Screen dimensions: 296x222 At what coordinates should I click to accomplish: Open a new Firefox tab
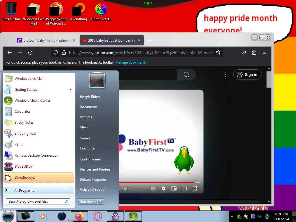pos(150,40)
